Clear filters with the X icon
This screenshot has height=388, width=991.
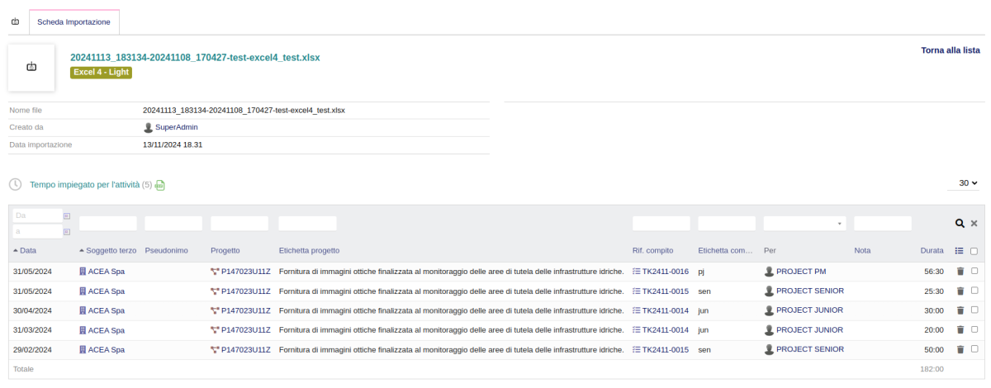tap(974, 223)
